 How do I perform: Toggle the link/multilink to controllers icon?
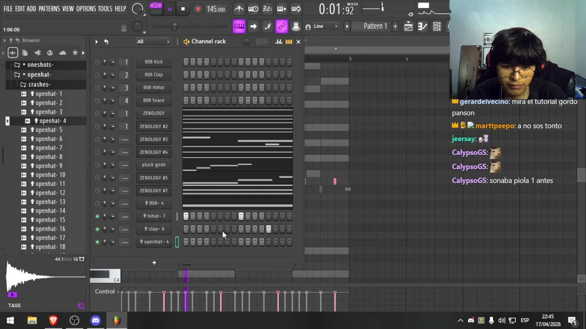(282, 27)
